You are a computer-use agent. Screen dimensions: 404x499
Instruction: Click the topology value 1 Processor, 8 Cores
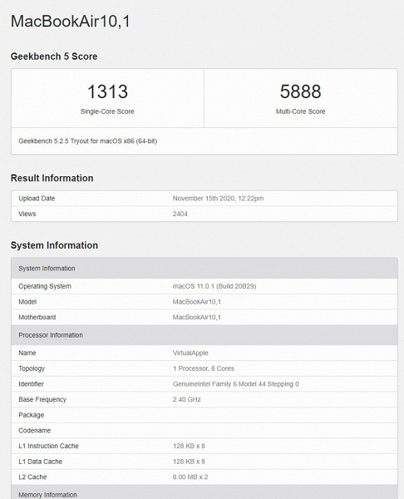click(204, 368)
